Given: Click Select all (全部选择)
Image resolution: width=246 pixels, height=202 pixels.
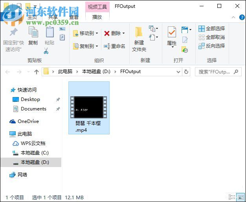Looking at the screenshot, I should 212,29.
